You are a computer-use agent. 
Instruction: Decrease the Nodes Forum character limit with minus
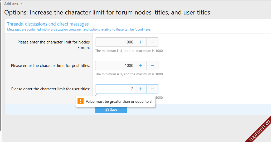(x=152, y=42)
